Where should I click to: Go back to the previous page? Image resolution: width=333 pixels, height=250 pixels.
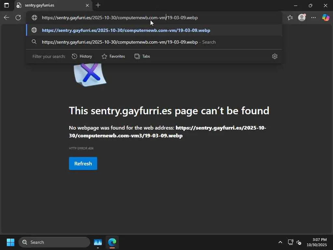7,18
